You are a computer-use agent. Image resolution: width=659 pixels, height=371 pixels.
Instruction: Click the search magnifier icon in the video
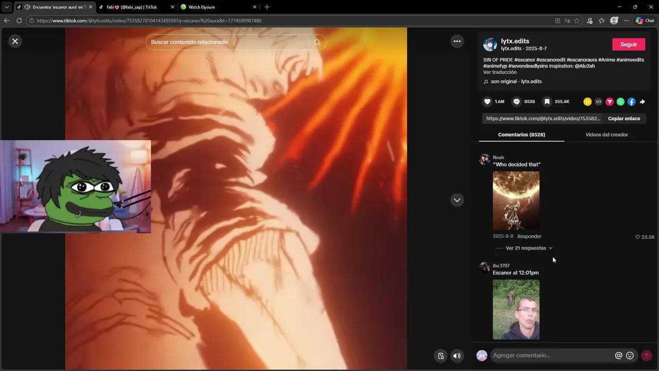point(317,42)
